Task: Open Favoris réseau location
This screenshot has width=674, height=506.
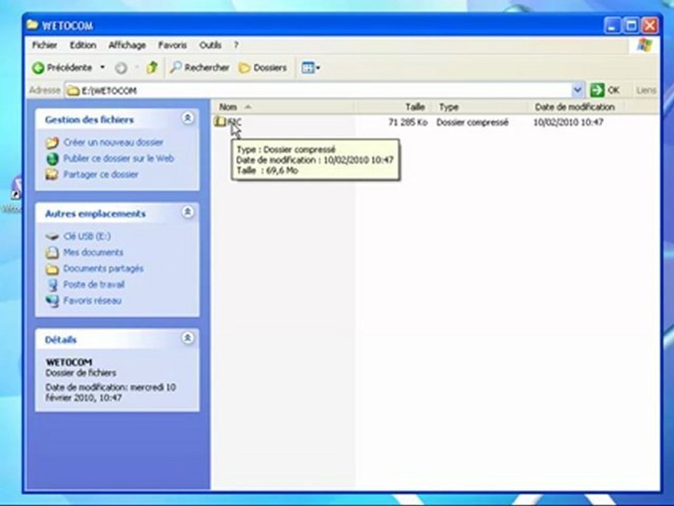Action: tap(93, 300)
